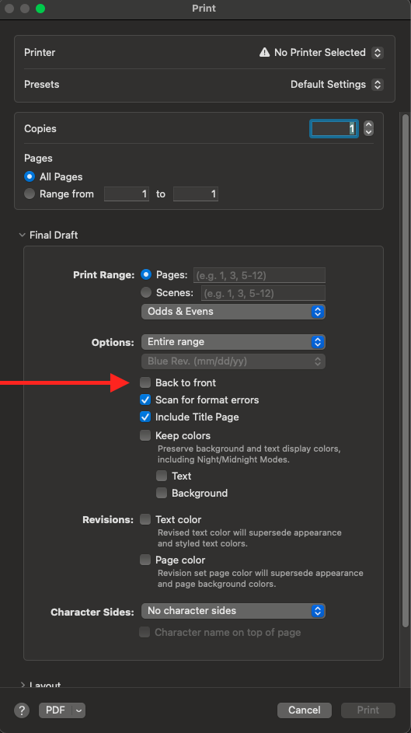
Task: Open the help question mark button
Action: pos(22,710)
